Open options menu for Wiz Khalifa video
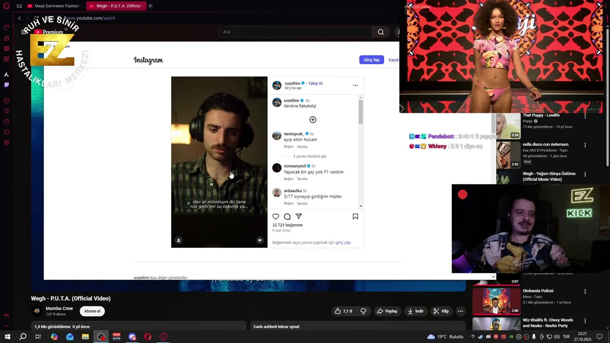The image size is (610, 343). point(585,320)
